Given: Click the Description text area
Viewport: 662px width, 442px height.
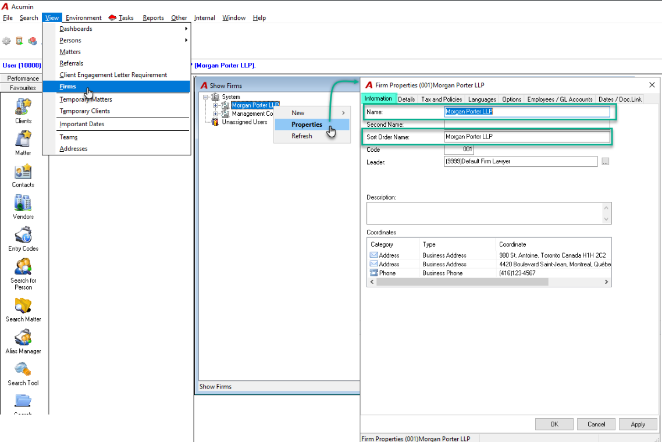Looking at the screenshot, I should 489,213.
